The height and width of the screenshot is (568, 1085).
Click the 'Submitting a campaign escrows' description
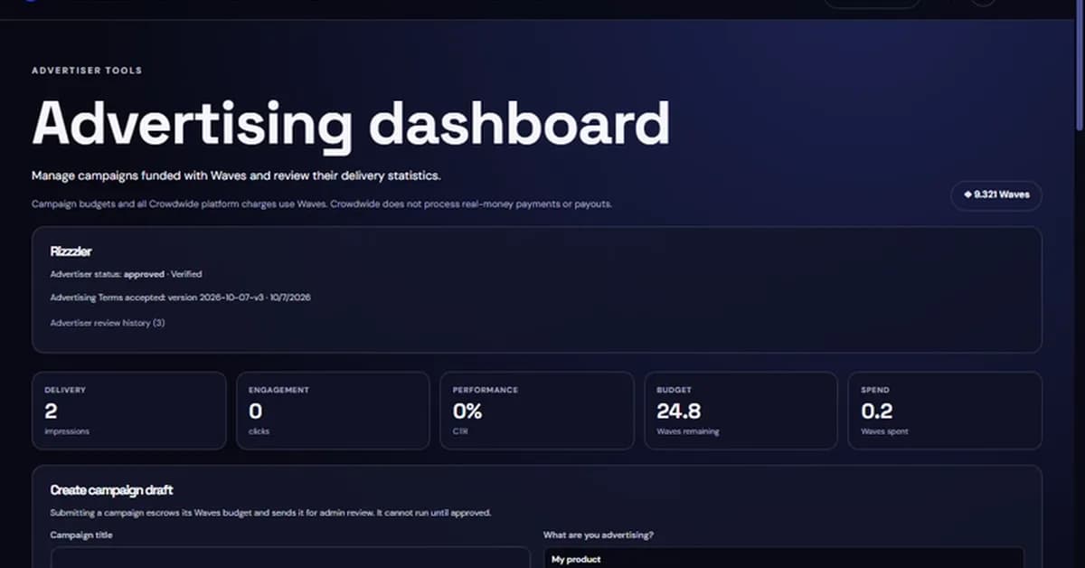point(270,513)
